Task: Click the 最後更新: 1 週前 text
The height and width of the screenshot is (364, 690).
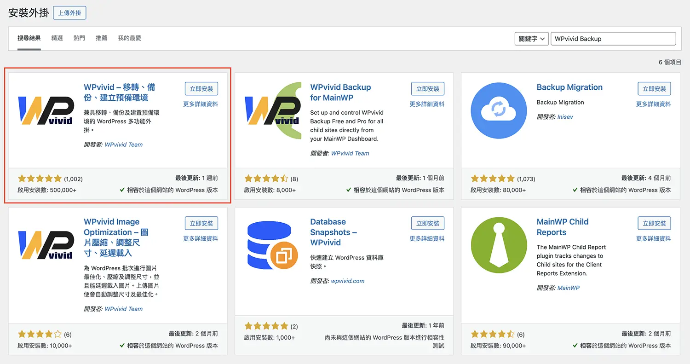Action: pos(196,178)
